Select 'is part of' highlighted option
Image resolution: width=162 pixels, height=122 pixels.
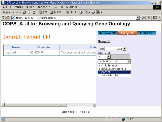(114, 72)
